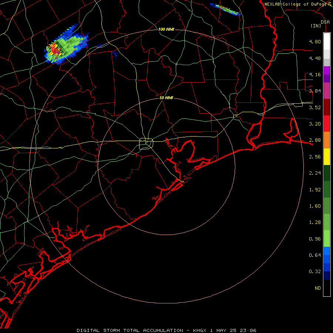
Task: Click the 3.20 legend value
Action: [315, 124]
